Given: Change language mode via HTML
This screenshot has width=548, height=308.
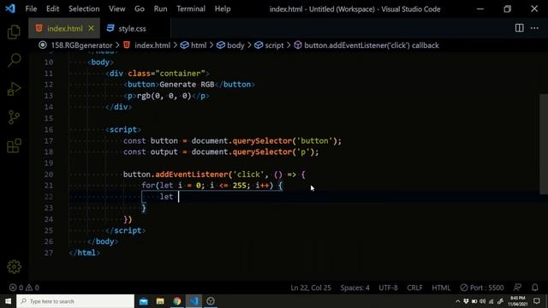Looking at the screenshot, I should point(441,287).
